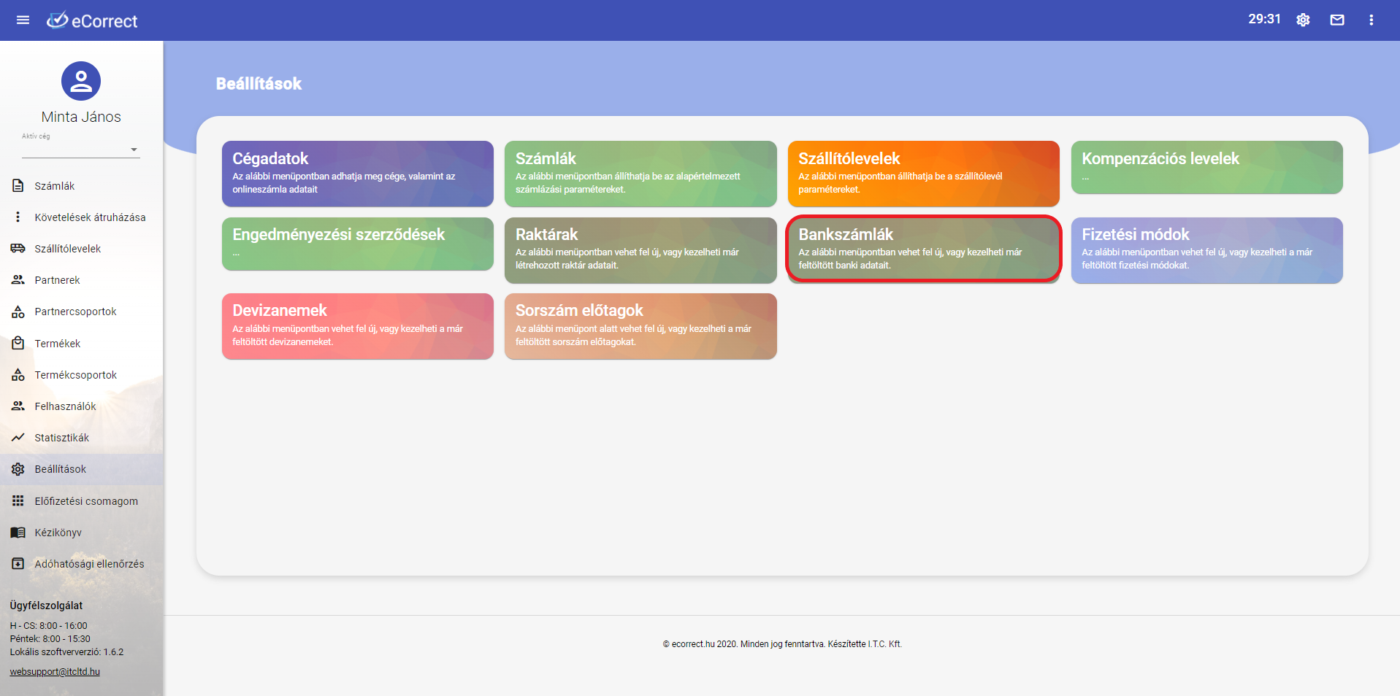Open the Devizanemek settings card
Image resolution: width=1400 pixels, height=696 pixels.
(x=358, y=326)
